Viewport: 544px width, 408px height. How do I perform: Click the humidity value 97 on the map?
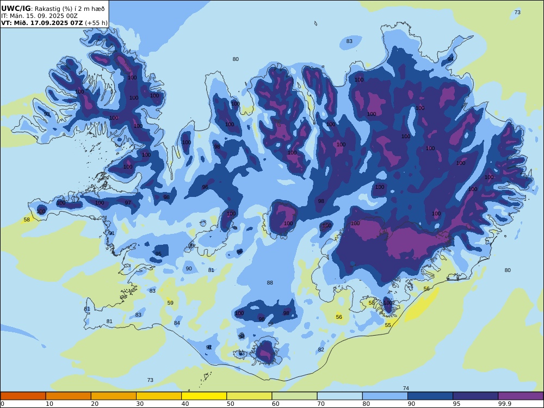pyautogui.click(x=128, y=202)
